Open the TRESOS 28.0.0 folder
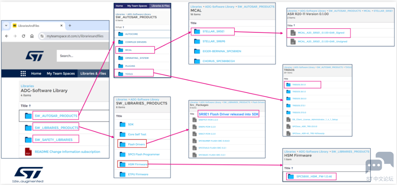Viewport: 397px width, 185px height. pos(299,99)
